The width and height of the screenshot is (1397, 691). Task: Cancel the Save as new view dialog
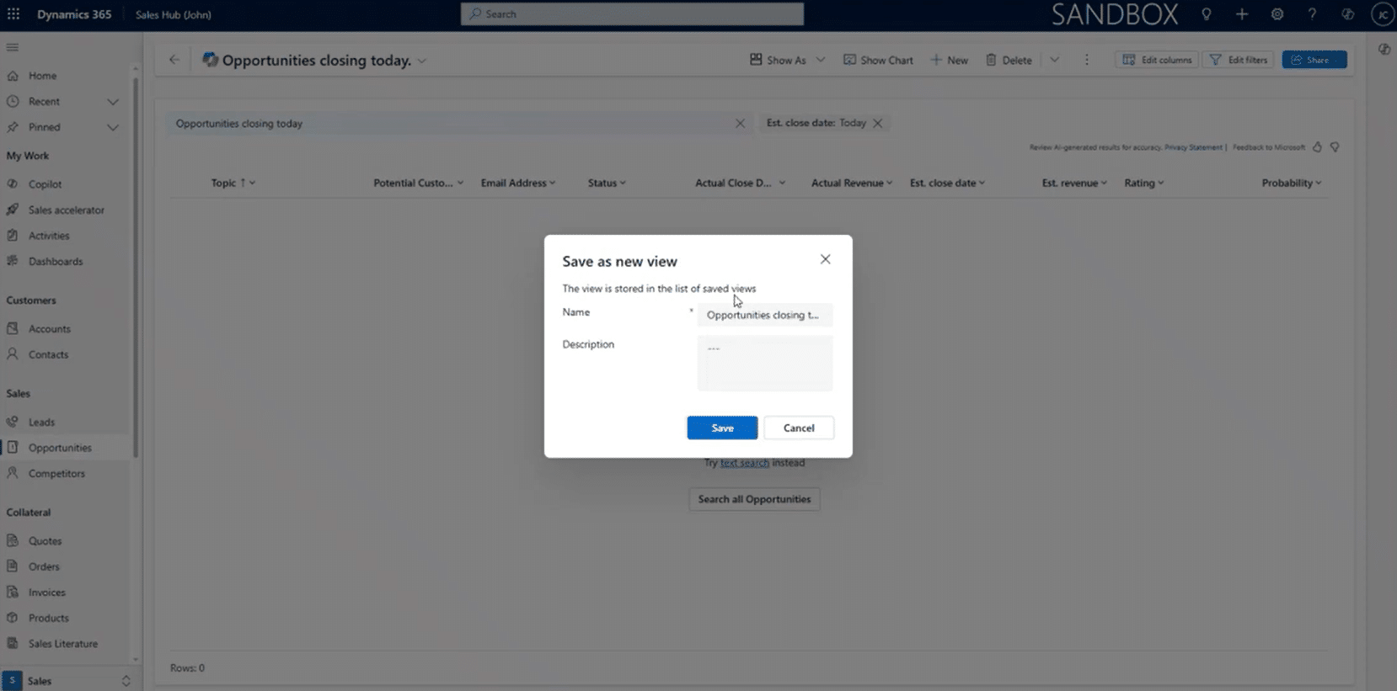pos(798,428)
